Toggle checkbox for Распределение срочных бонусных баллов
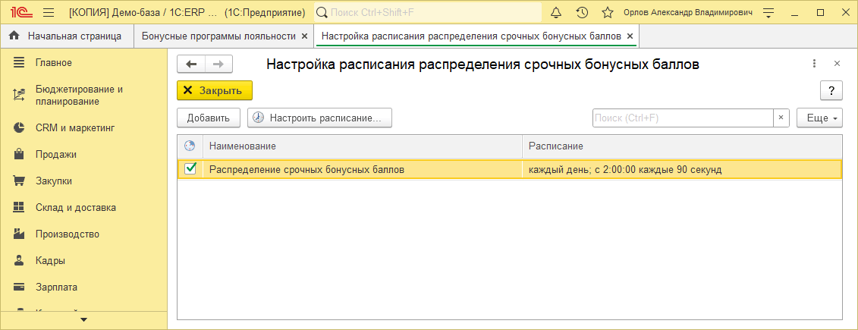Viewport: 858px width, 330px height. click(190, 169)
